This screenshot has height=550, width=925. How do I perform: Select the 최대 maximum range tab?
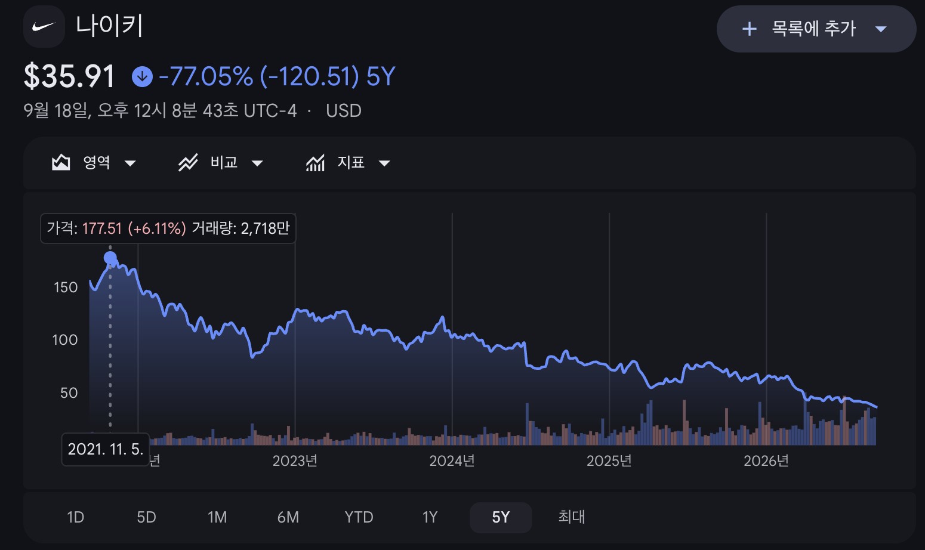tap(572, 517)
